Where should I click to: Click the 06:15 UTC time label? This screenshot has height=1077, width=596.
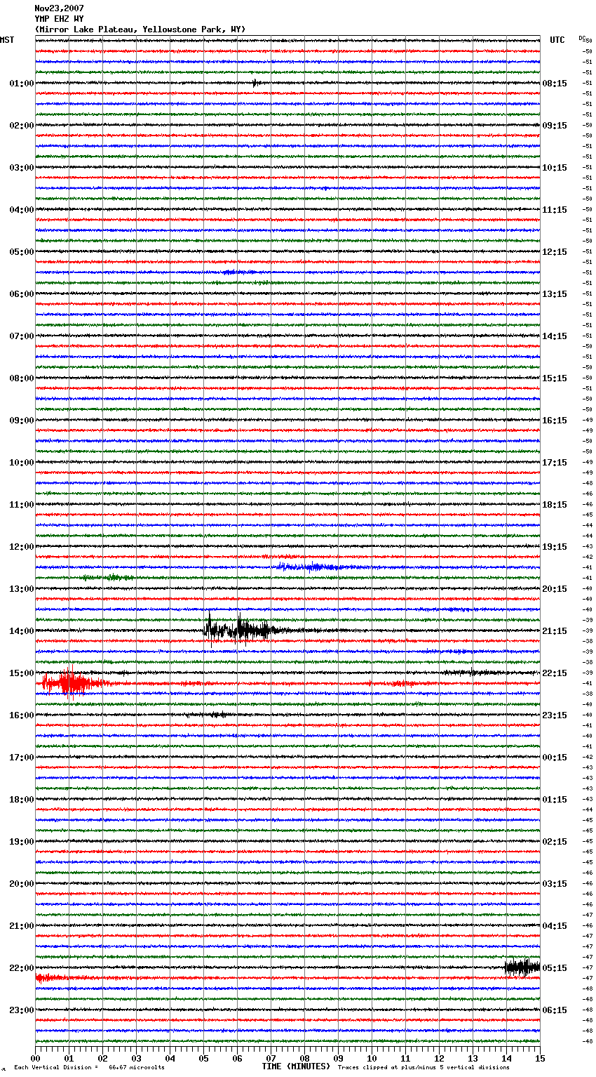[555, 1010]
